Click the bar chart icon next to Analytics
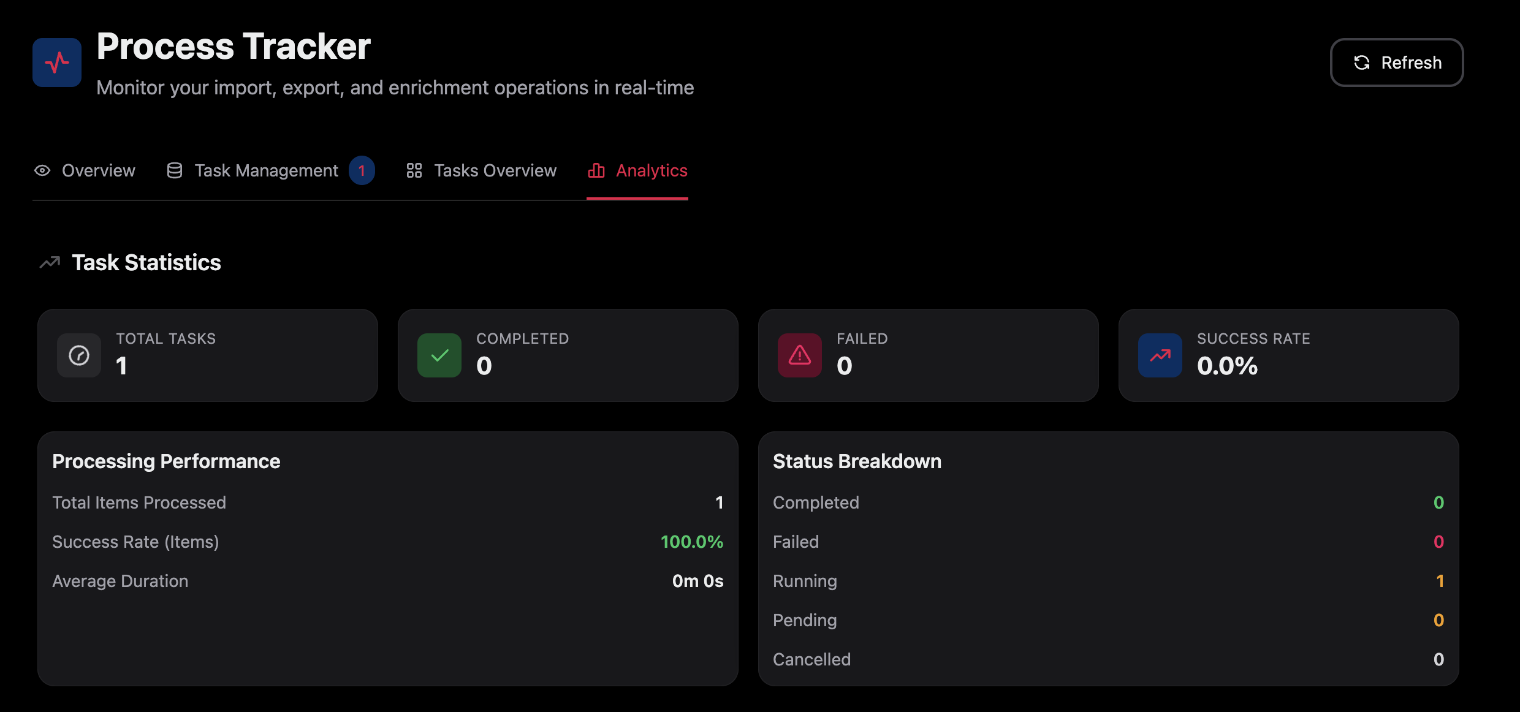The height and width of the screenshot is (712, 1520). pos(597,170)
